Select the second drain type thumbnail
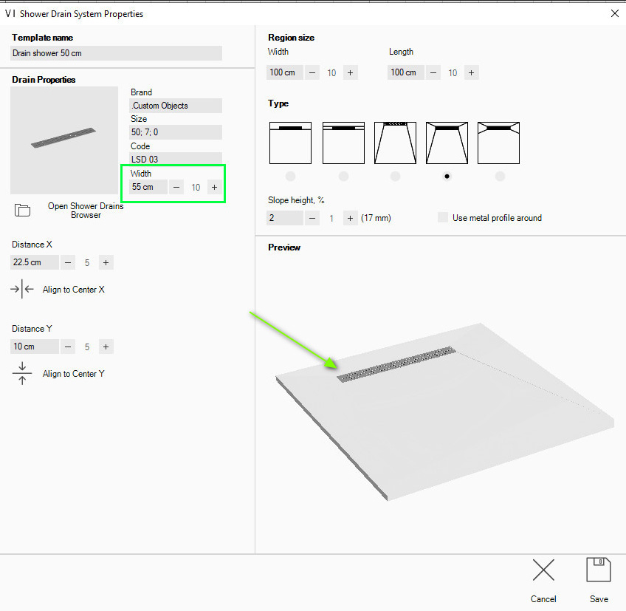Viewport: 626px width, 611px height. tap(343, 143)
